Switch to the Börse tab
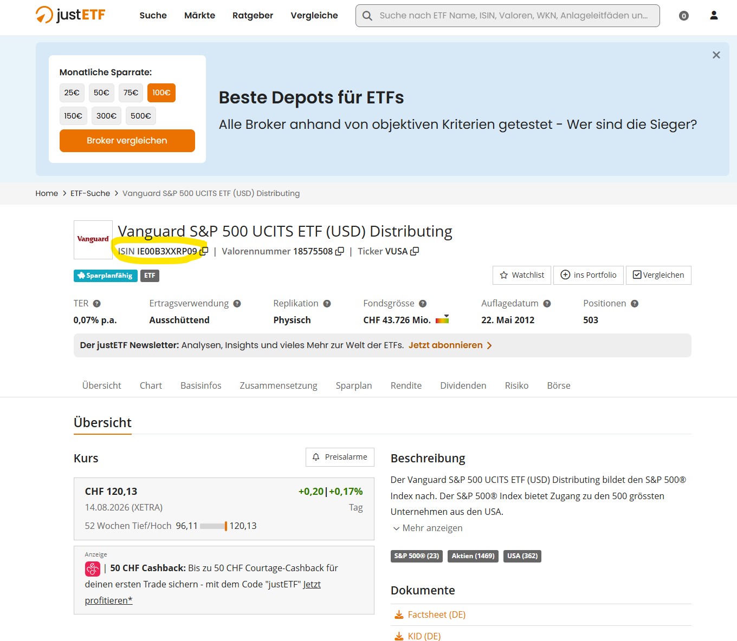This screenshot has width=737, height=641. point(559,385)
